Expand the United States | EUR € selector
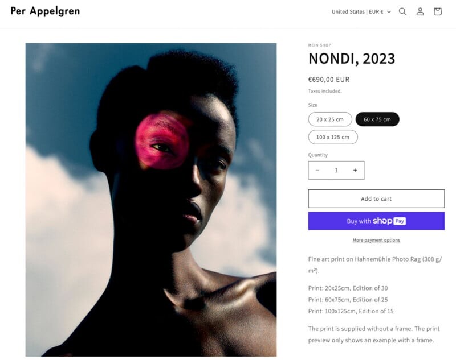Viewport: 456px width, 360px height. [361, 11]
